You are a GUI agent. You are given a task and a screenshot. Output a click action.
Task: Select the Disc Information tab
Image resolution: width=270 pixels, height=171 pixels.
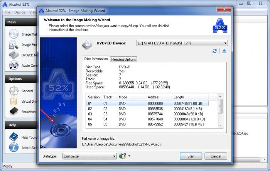[96, 59]
